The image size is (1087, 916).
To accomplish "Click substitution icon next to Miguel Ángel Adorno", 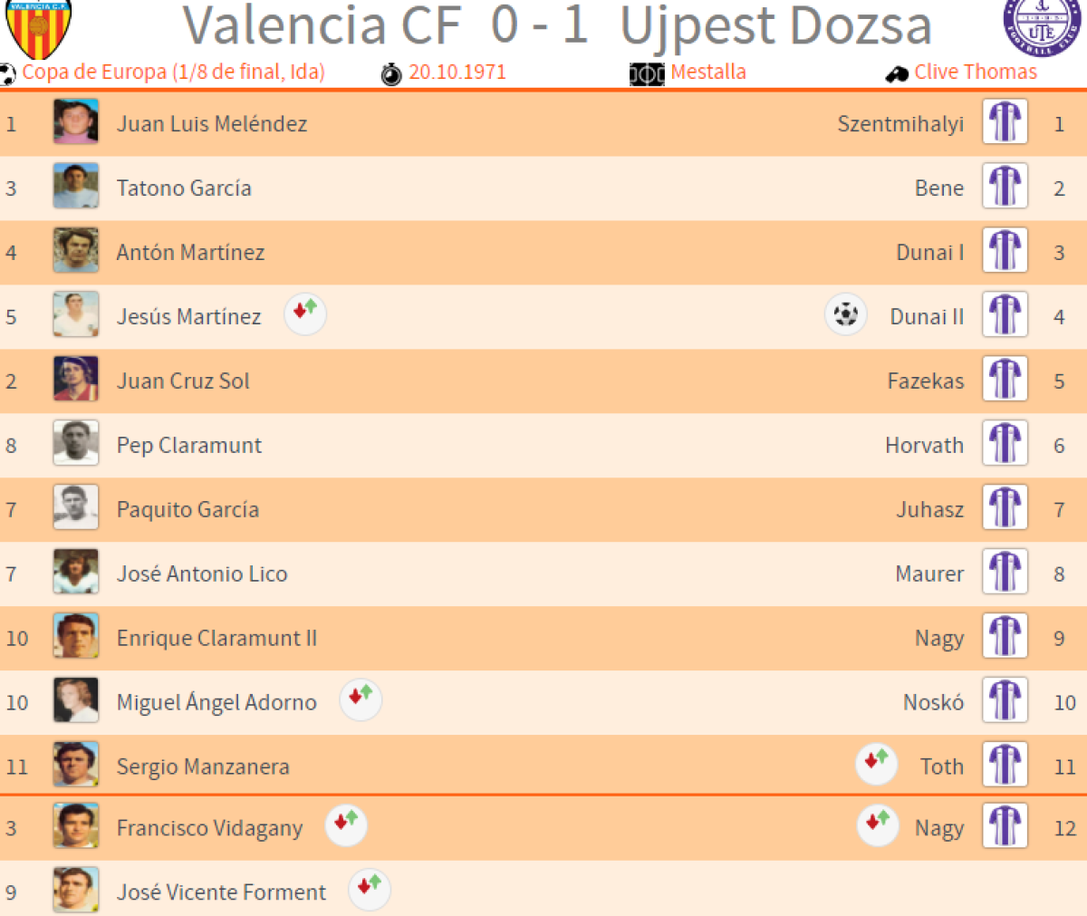I will point(361,700).
